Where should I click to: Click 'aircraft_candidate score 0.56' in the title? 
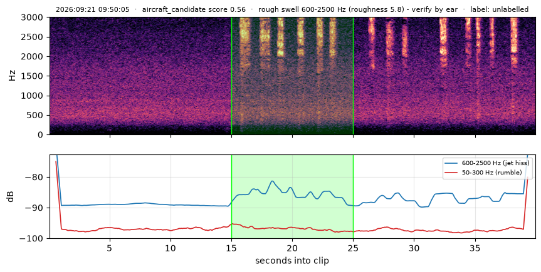(194, 9)
